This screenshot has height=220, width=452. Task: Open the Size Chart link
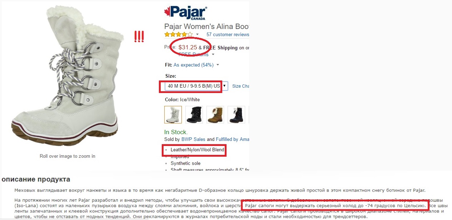(x=240, y=86)
